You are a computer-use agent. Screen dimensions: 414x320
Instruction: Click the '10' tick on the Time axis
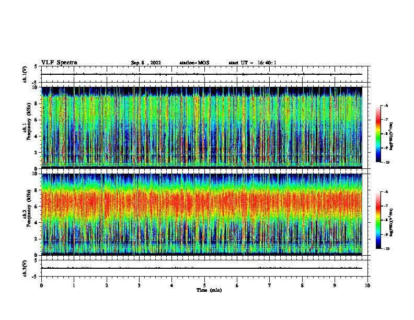point(367,285)
